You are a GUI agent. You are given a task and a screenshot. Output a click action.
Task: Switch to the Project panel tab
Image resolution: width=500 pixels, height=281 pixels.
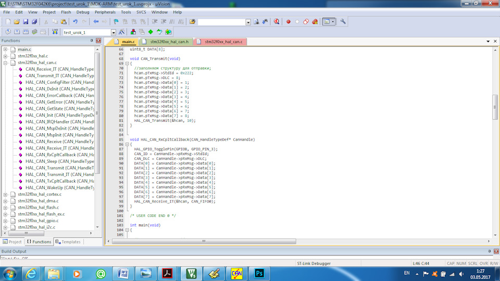click(x=12, y=242)
